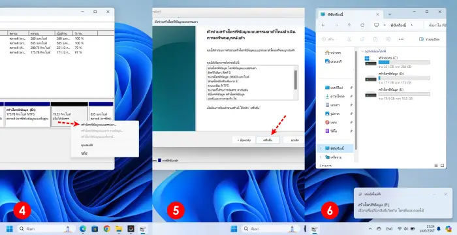
Task: Click (D:) drive storage usage bar
Action: [404, 78]
